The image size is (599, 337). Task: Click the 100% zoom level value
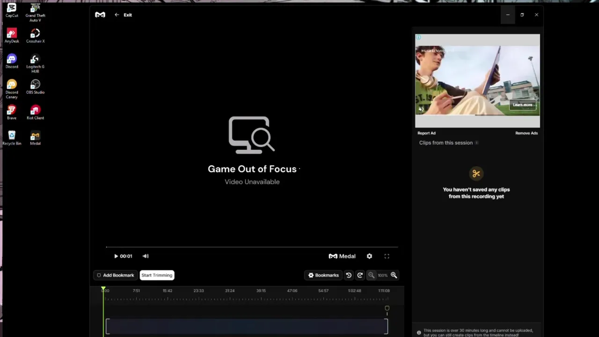pos(382,275)
